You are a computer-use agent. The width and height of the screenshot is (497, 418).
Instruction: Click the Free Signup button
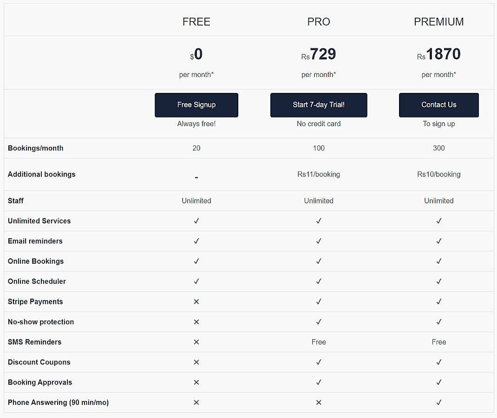(196, 105)
